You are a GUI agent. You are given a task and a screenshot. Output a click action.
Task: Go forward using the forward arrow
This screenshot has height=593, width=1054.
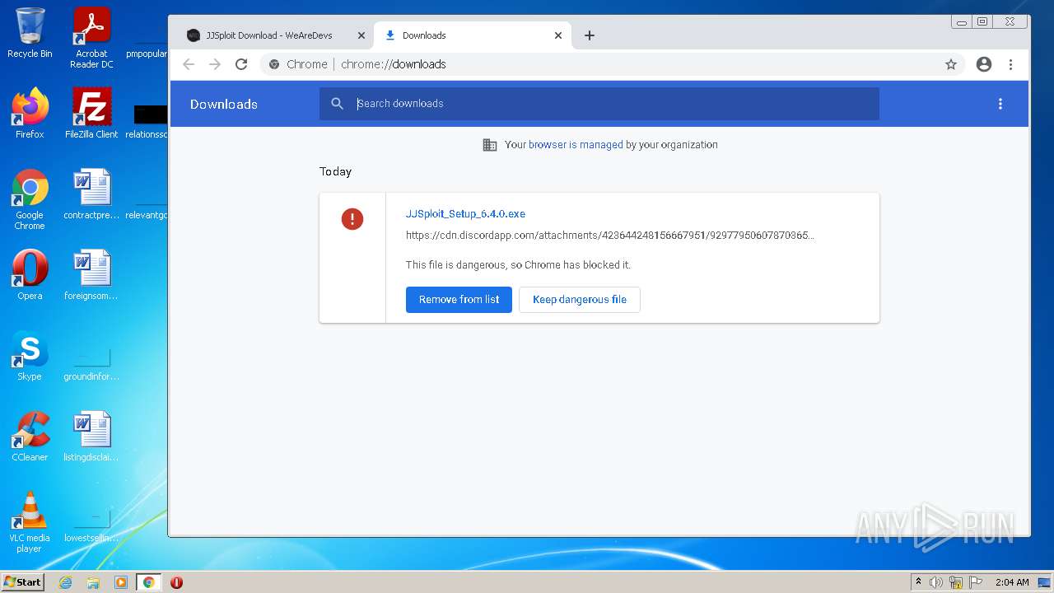[x=215, y=64]
